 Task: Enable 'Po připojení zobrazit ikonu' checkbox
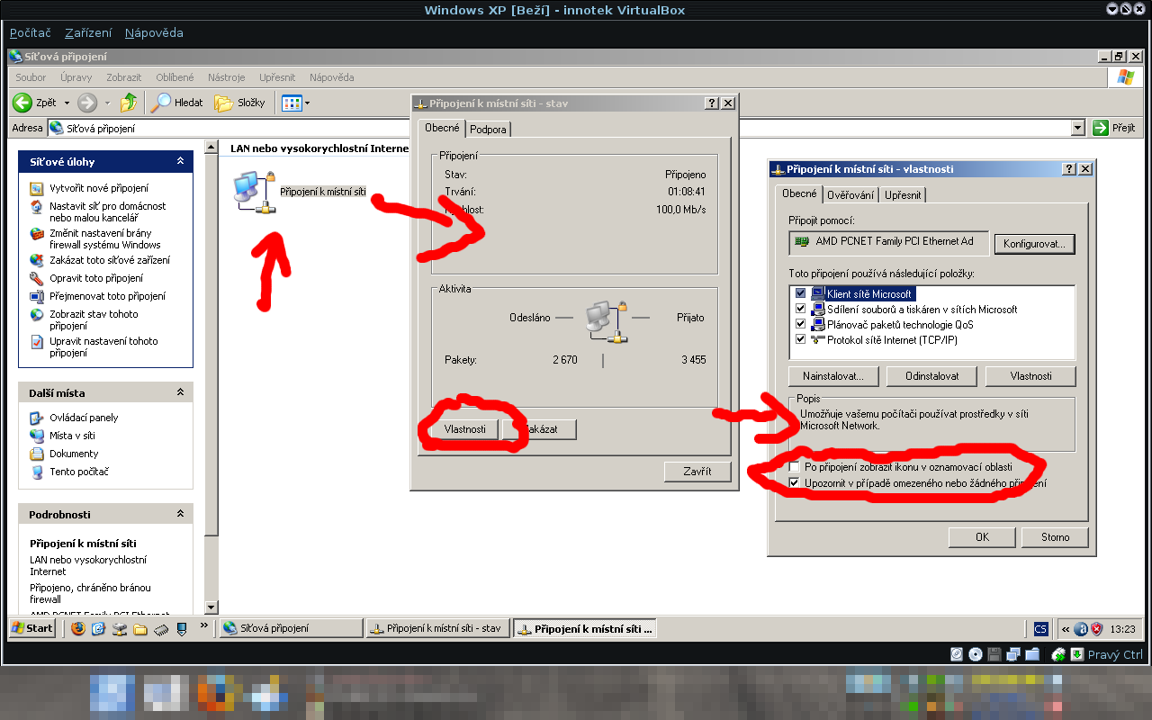[x=794, y=467]
